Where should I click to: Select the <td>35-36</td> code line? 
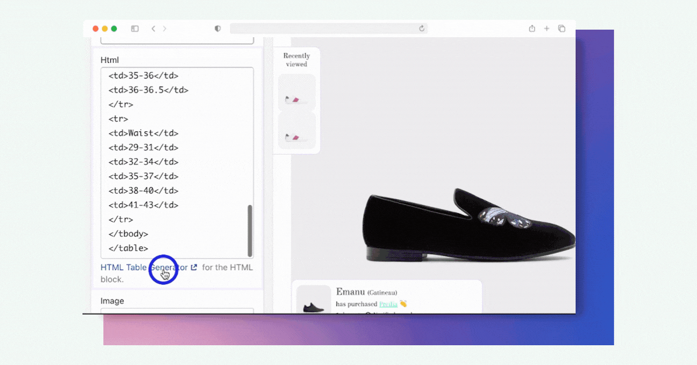click(x=143, y=76)
